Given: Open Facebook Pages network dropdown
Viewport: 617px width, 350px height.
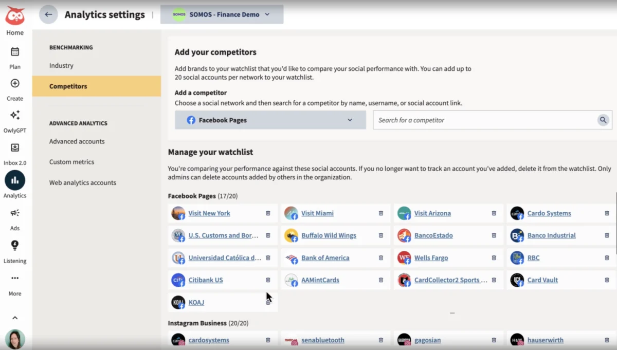Looking at the screenshot, I should (x=270, y=120).
